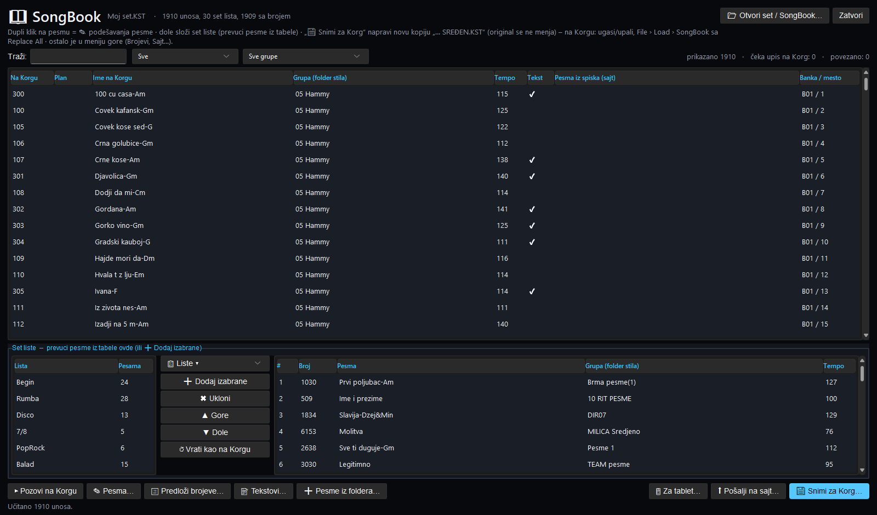Open the Sve filter dropdown

pyautogui.click(x=185, y=56)
